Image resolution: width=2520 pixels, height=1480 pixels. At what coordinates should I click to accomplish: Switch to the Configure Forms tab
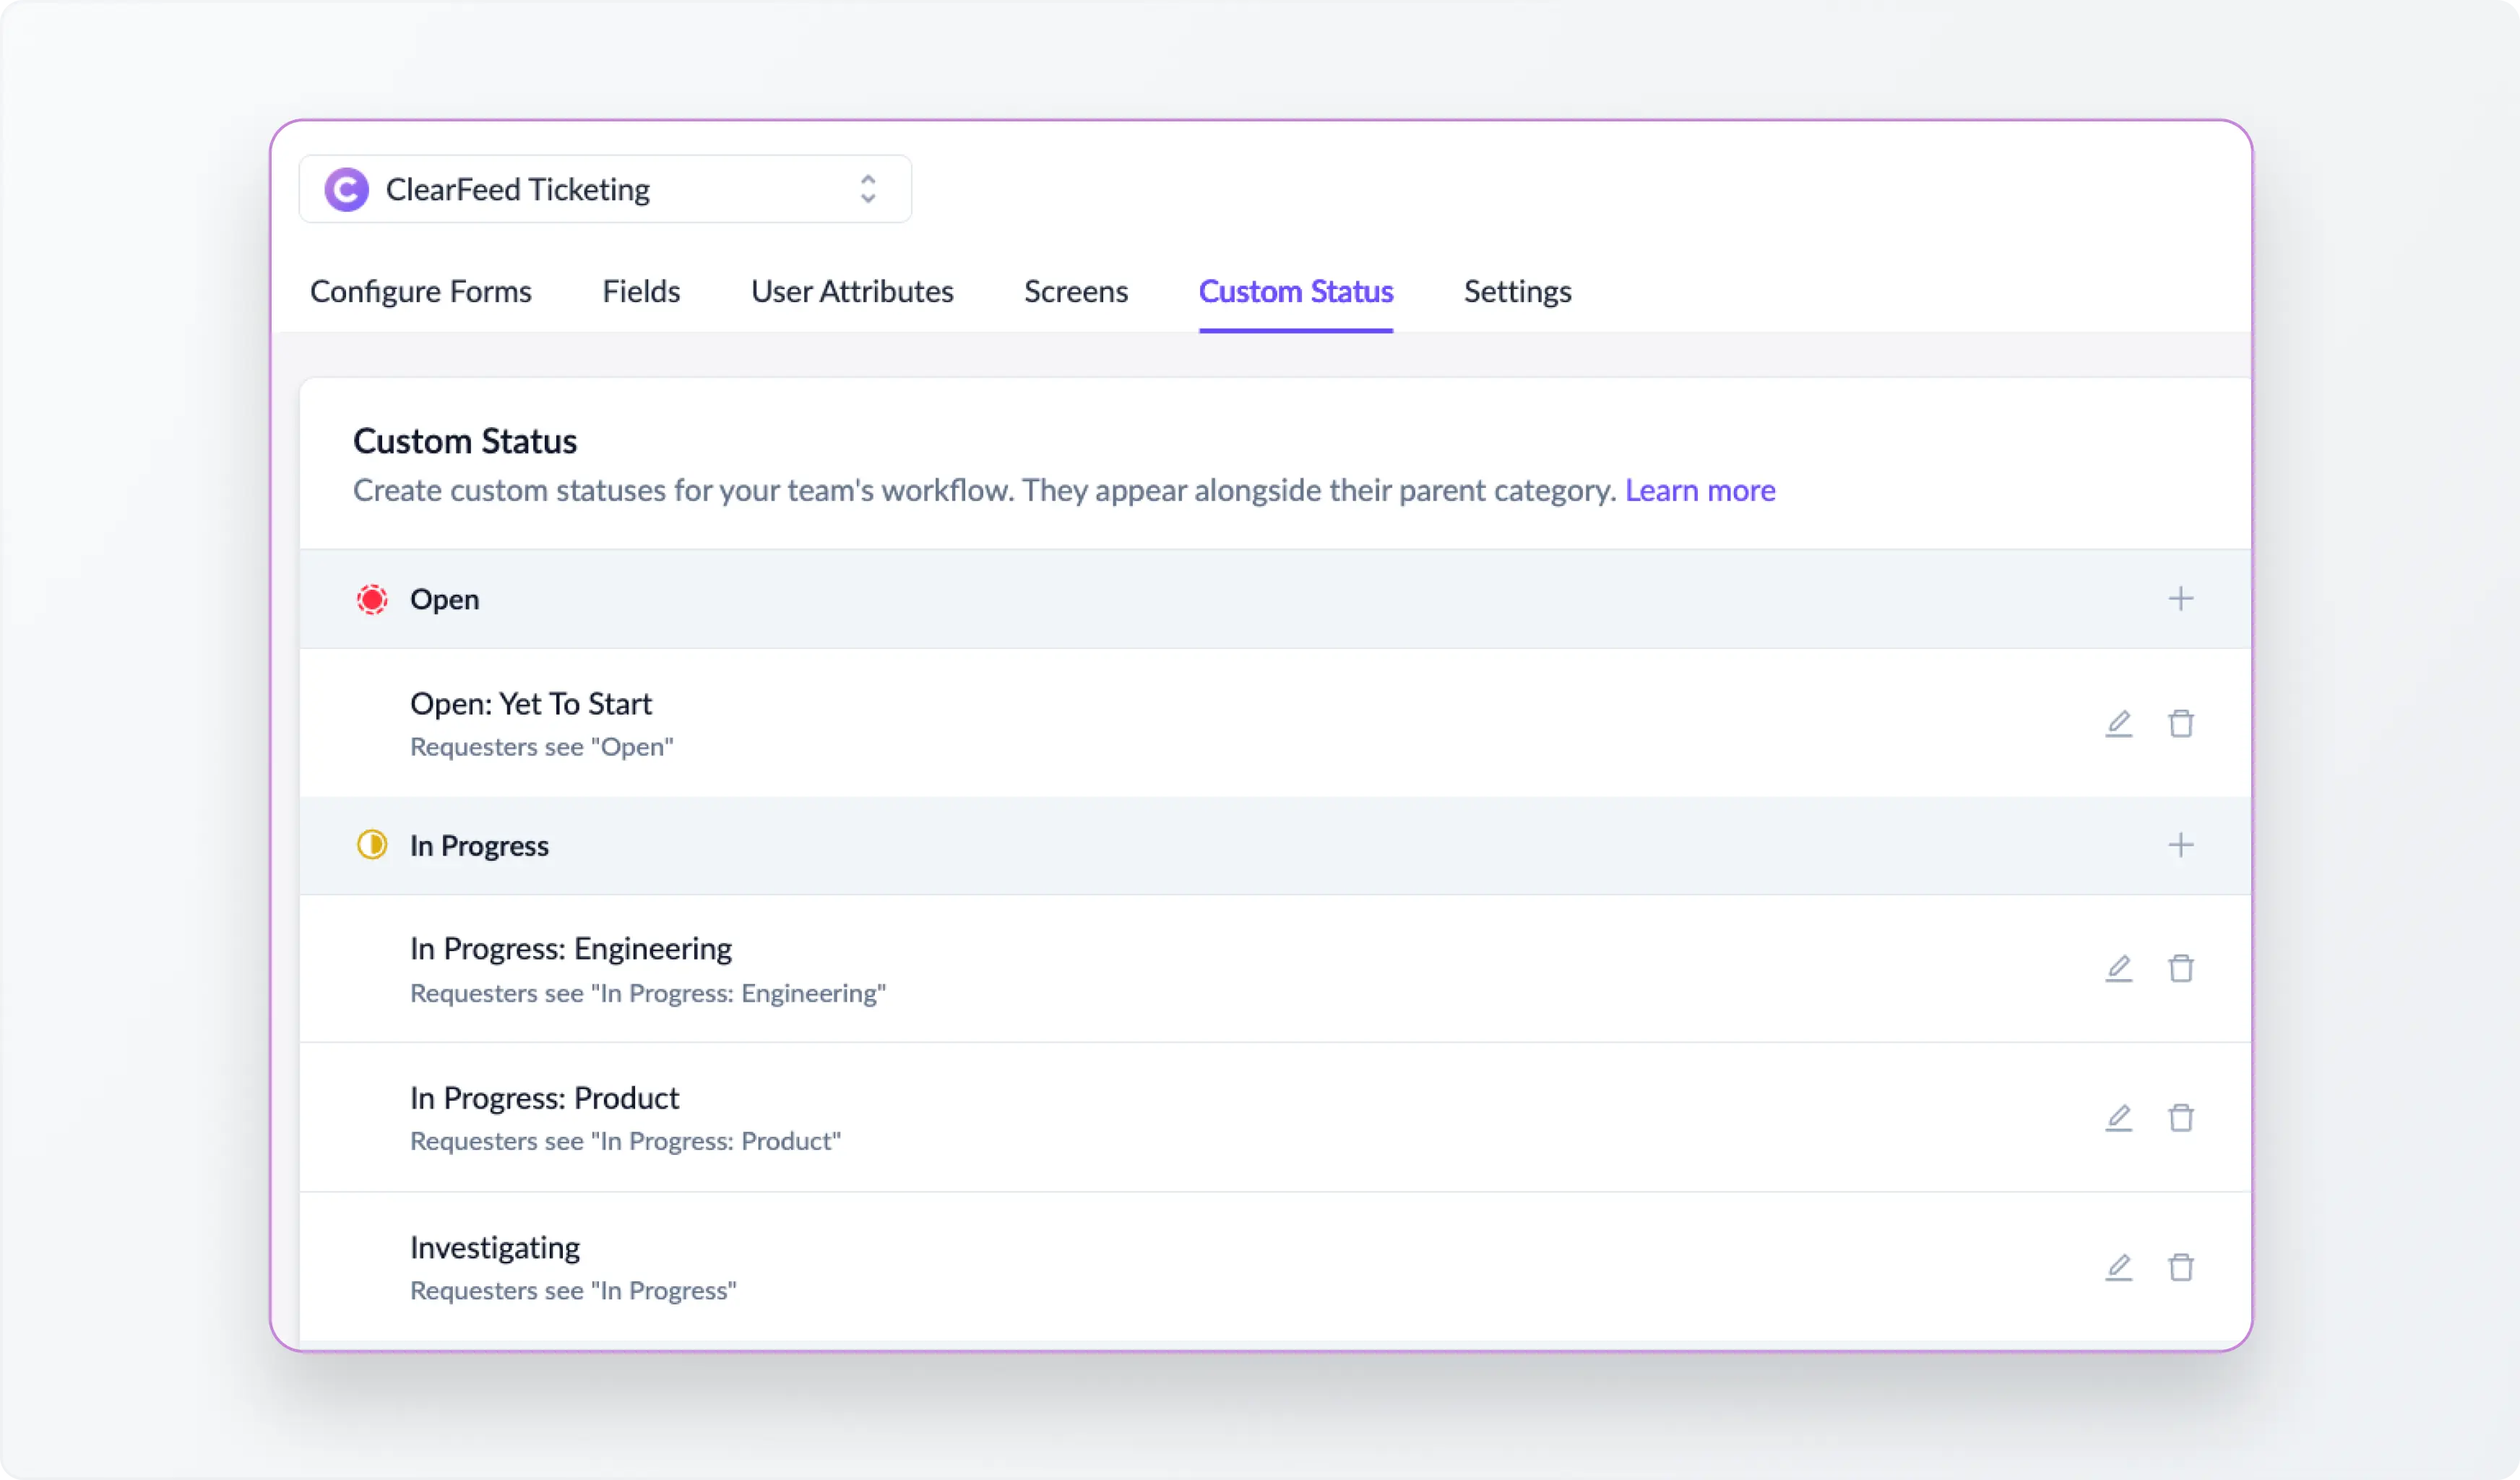[420, 291]
